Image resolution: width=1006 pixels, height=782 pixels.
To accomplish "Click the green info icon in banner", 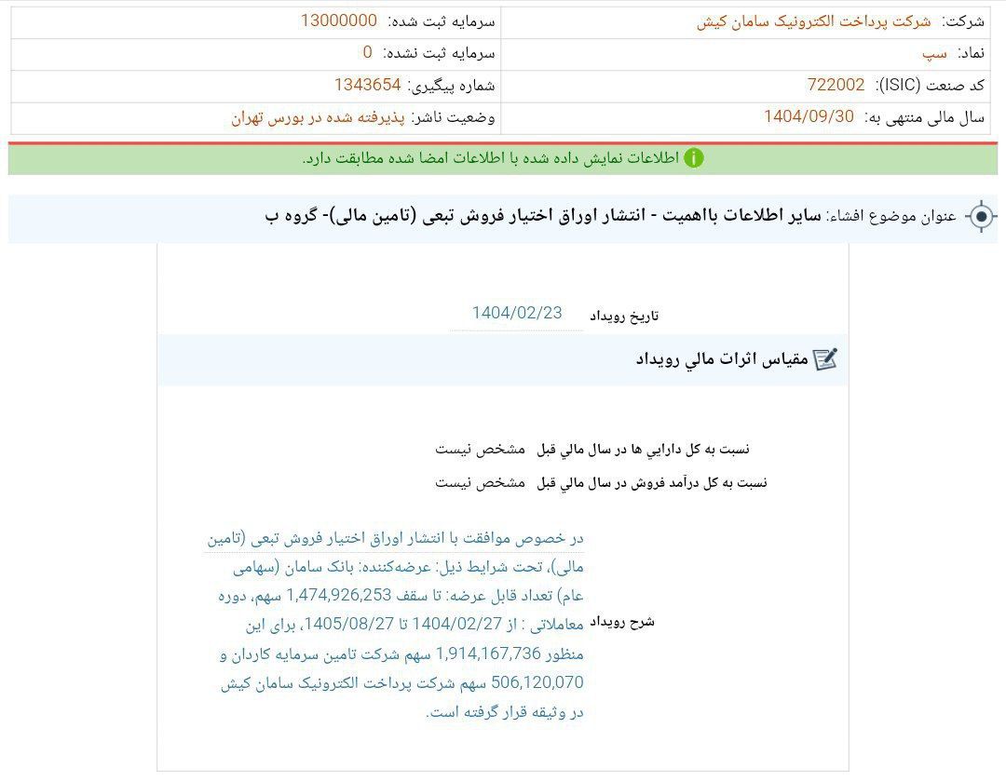I will coord(694,157).
